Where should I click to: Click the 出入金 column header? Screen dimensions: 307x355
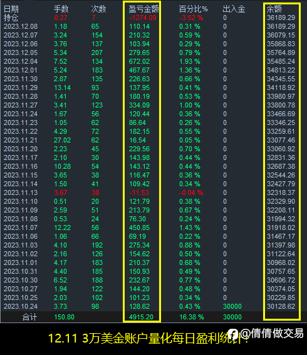[x=234, y=9]
